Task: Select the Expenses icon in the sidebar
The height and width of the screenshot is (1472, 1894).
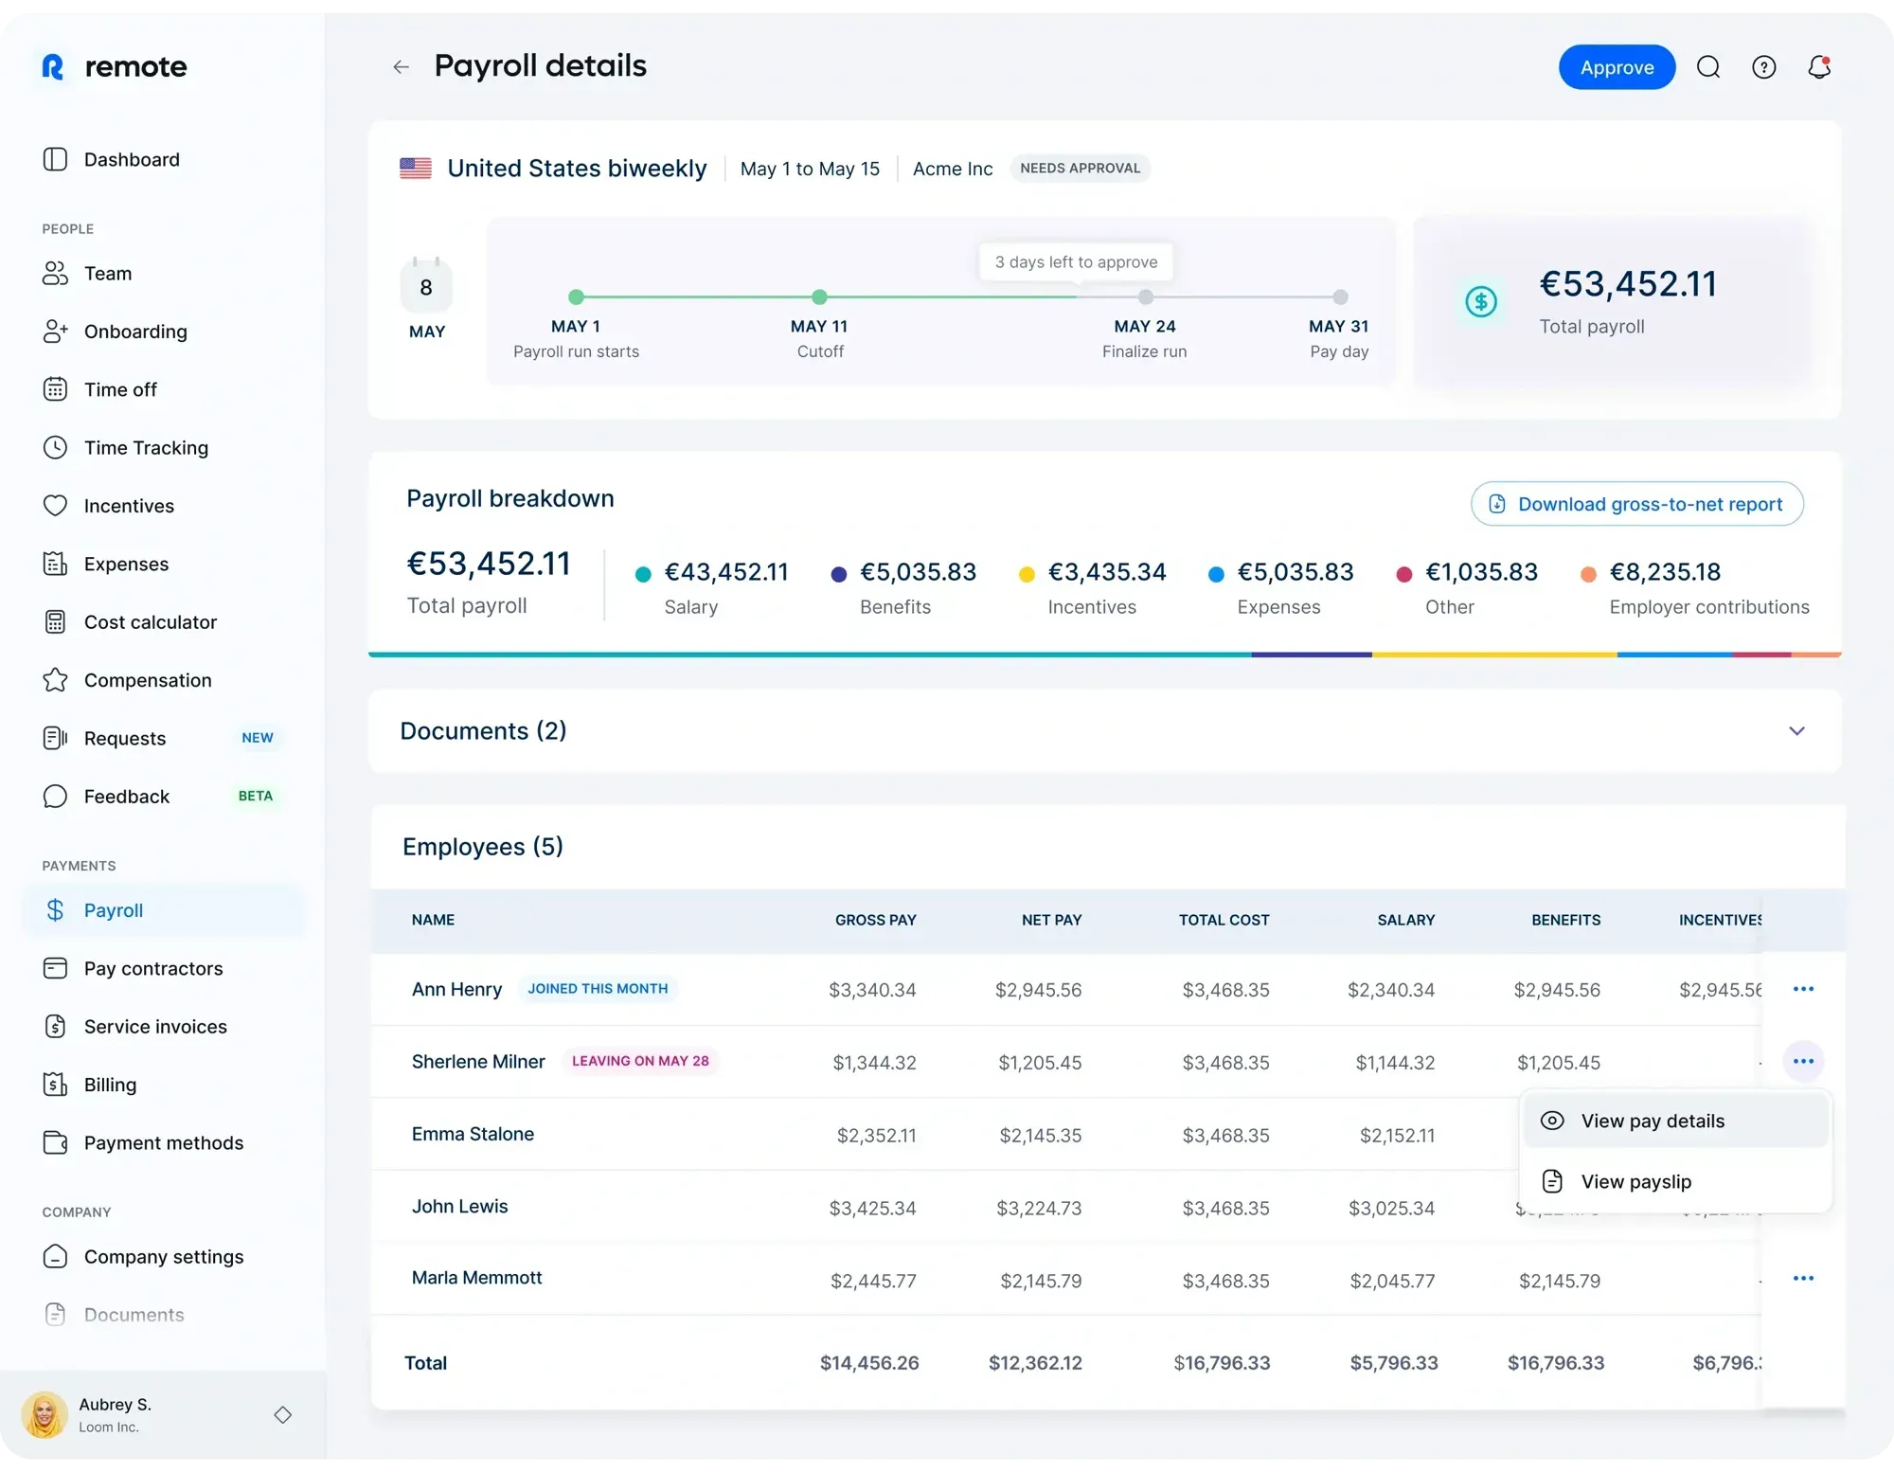Action: [x=56, y=564]
